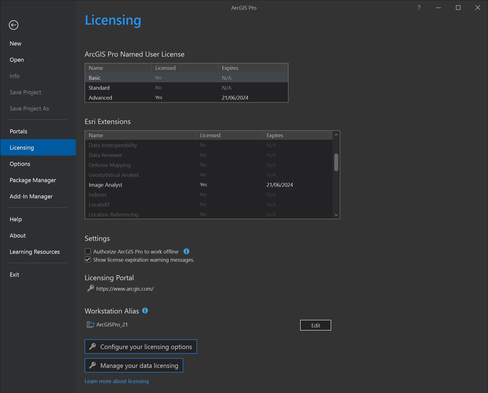Open Learn more about licensing link
This screenshot has height=393, width=488.
tap(116, 381)
